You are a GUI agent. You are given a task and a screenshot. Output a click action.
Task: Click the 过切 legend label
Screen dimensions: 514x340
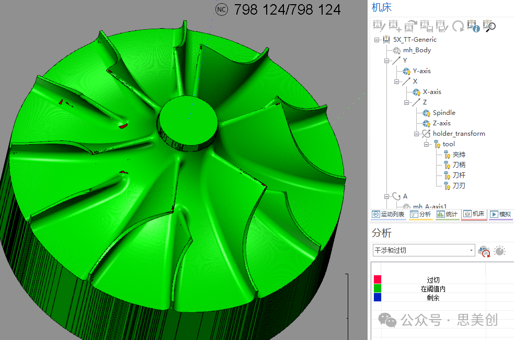[433, 280]
